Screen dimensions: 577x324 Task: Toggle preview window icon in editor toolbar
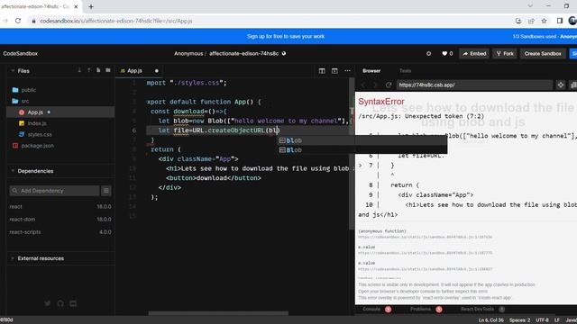coord(334,70)
